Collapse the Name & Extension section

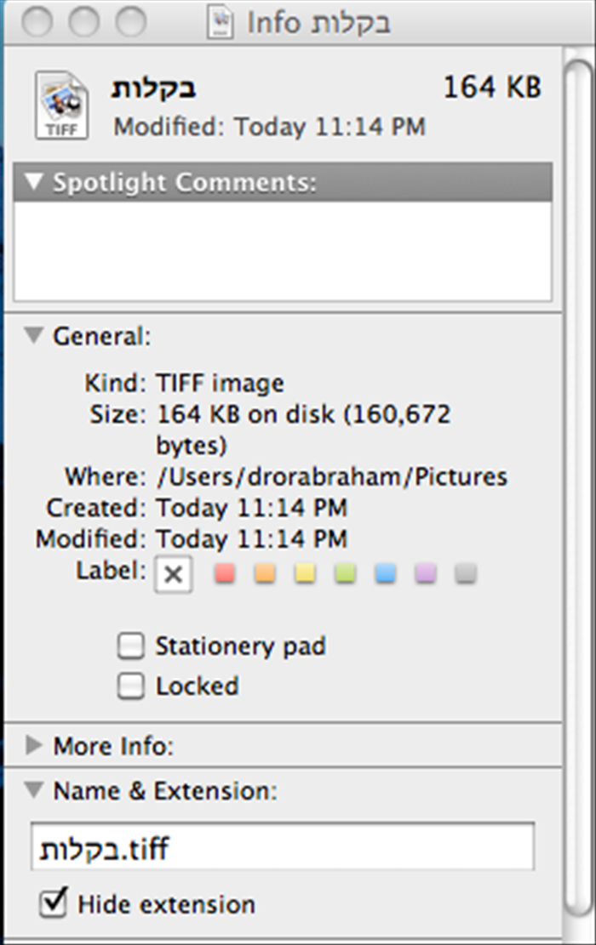point(34,789)
